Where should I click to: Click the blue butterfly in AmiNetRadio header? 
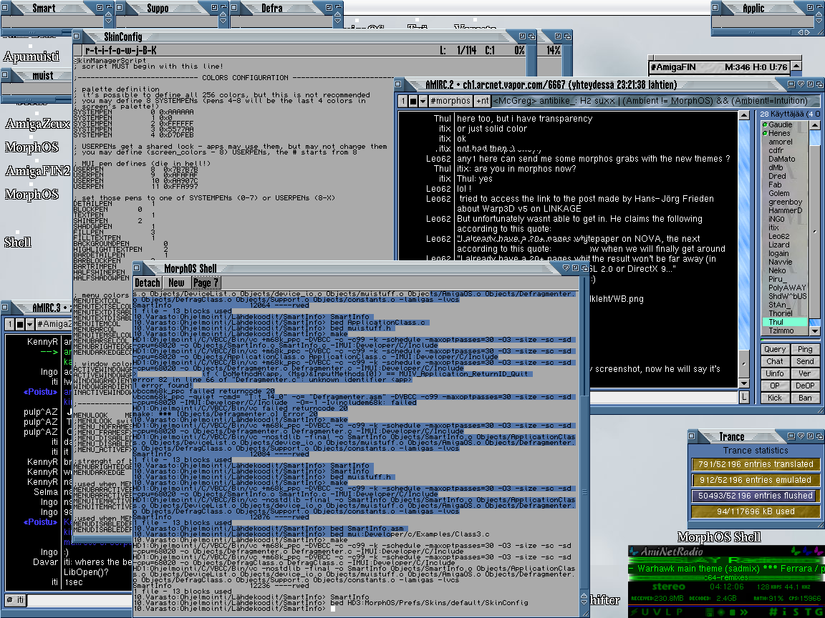coord(808,551)
